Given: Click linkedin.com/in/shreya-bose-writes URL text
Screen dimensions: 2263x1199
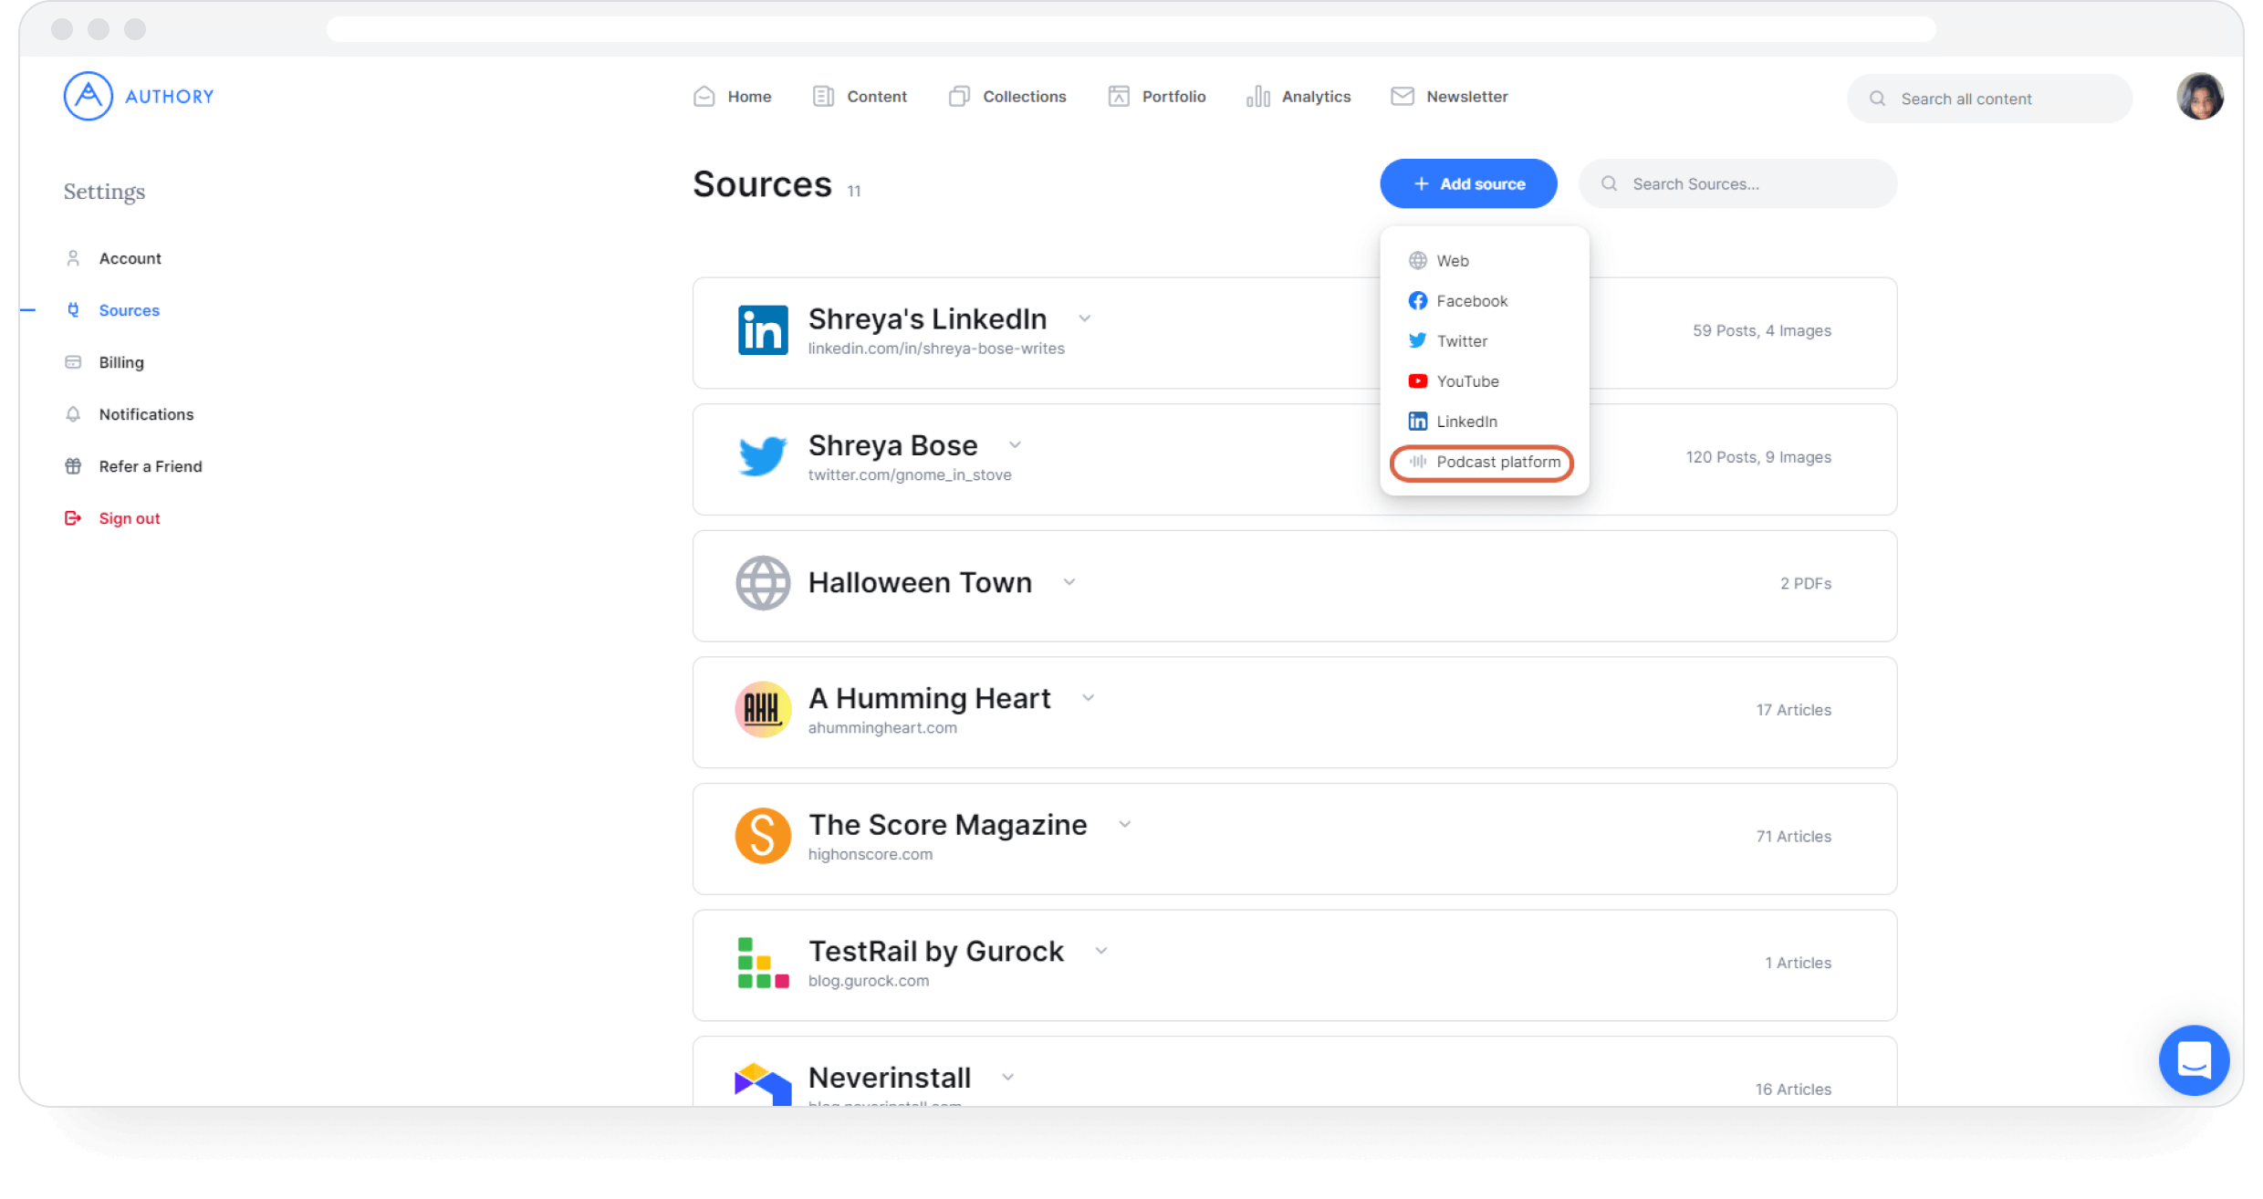Looking at the screenshot, I should click(936, 349).
